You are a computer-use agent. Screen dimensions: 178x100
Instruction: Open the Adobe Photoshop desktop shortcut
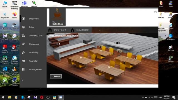point(14,82)
